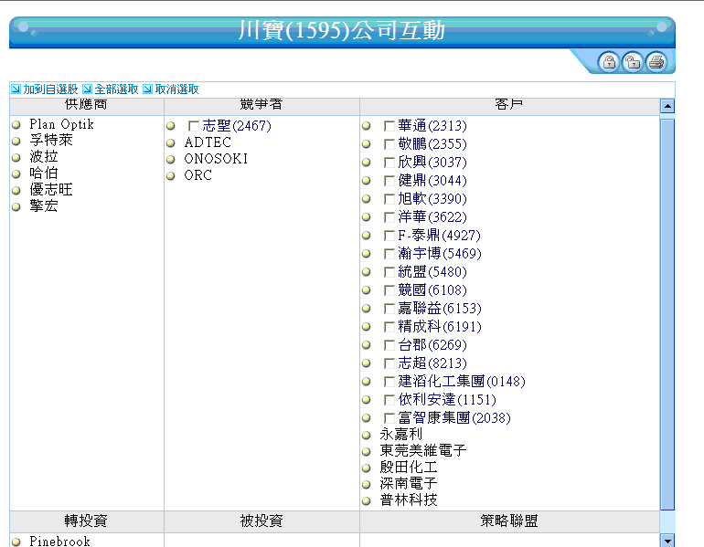
Task: Select the customer text 普林科技
Action: [x=408, y=500]
